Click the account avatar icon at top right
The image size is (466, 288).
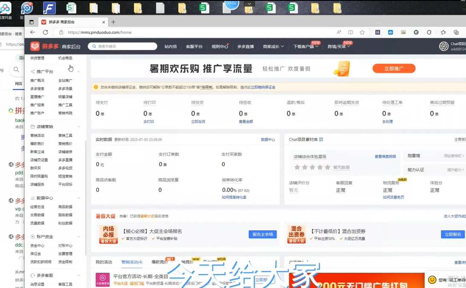pos(444,46)
